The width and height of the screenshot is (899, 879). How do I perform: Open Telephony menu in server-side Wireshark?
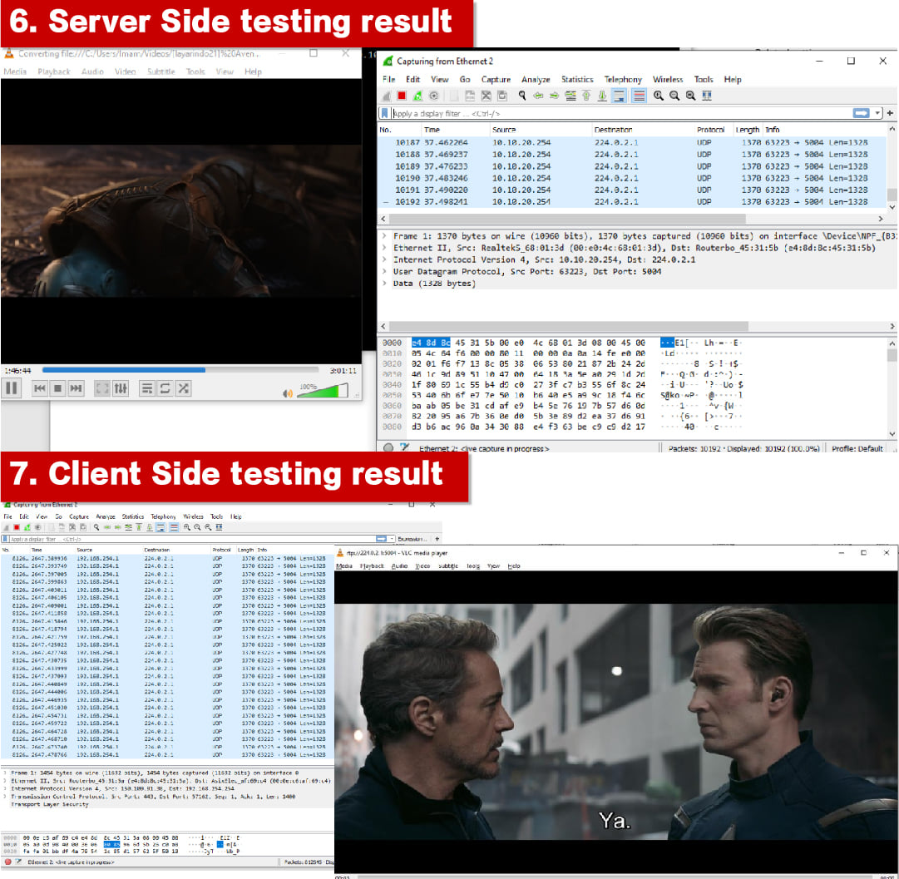[x=623, y=80]
